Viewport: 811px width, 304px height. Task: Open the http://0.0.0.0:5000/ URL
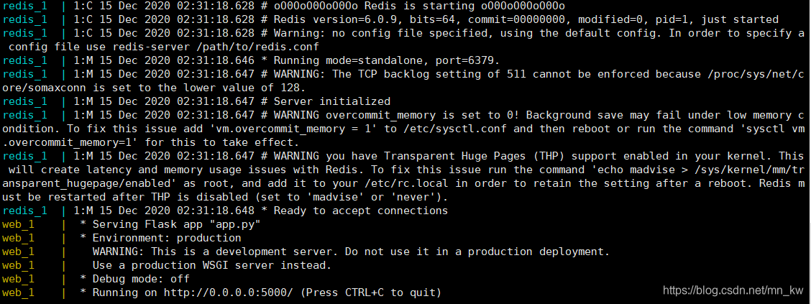tap(228, 293)
